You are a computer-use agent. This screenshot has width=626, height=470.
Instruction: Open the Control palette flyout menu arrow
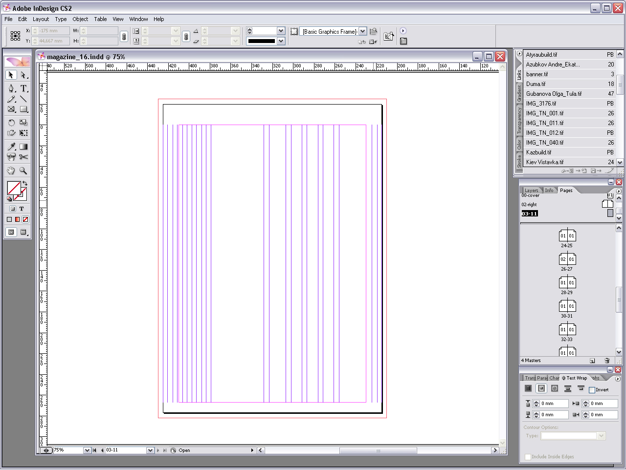(403, 31)
